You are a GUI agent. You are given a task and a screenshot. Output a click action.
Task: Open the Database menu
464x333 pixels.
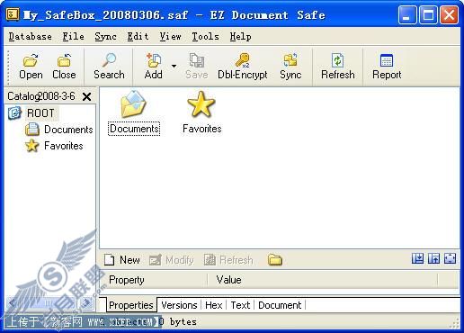(x=30, y=37)
